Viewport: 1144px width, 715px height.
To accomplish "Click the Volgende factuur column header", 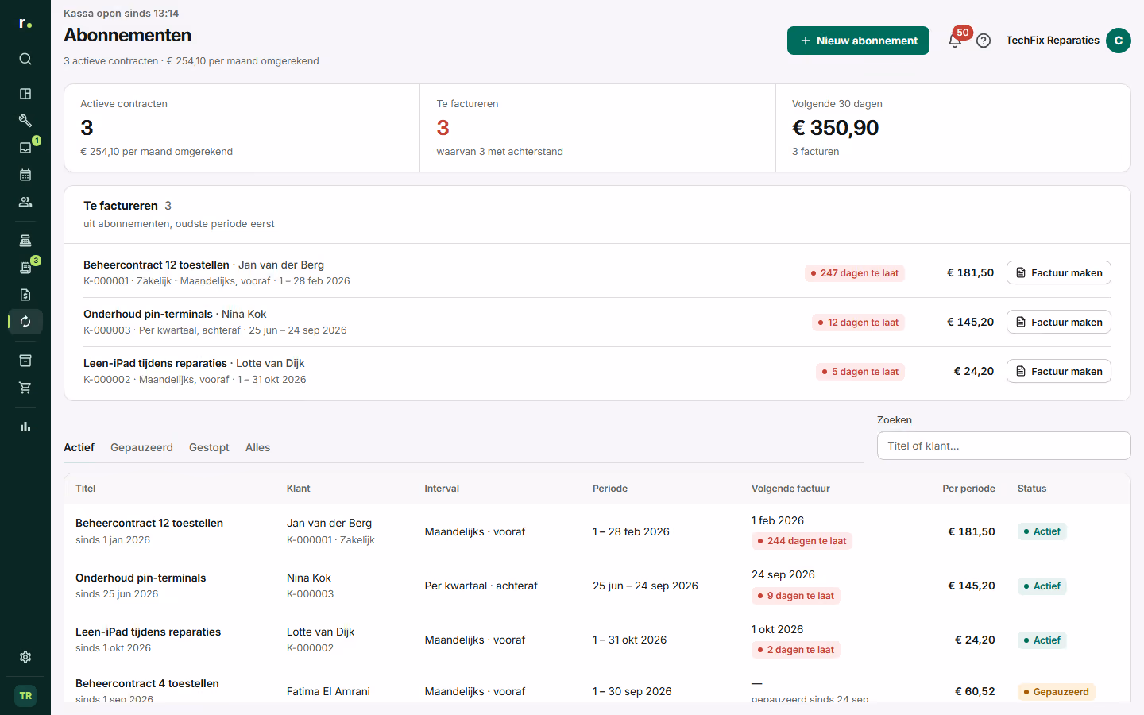I will click(790, 489).
